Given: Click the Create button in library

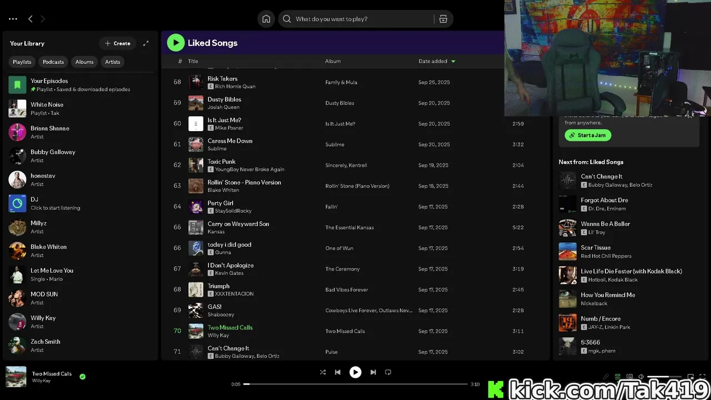Looking at the screenshot, I should click(118, 43).
